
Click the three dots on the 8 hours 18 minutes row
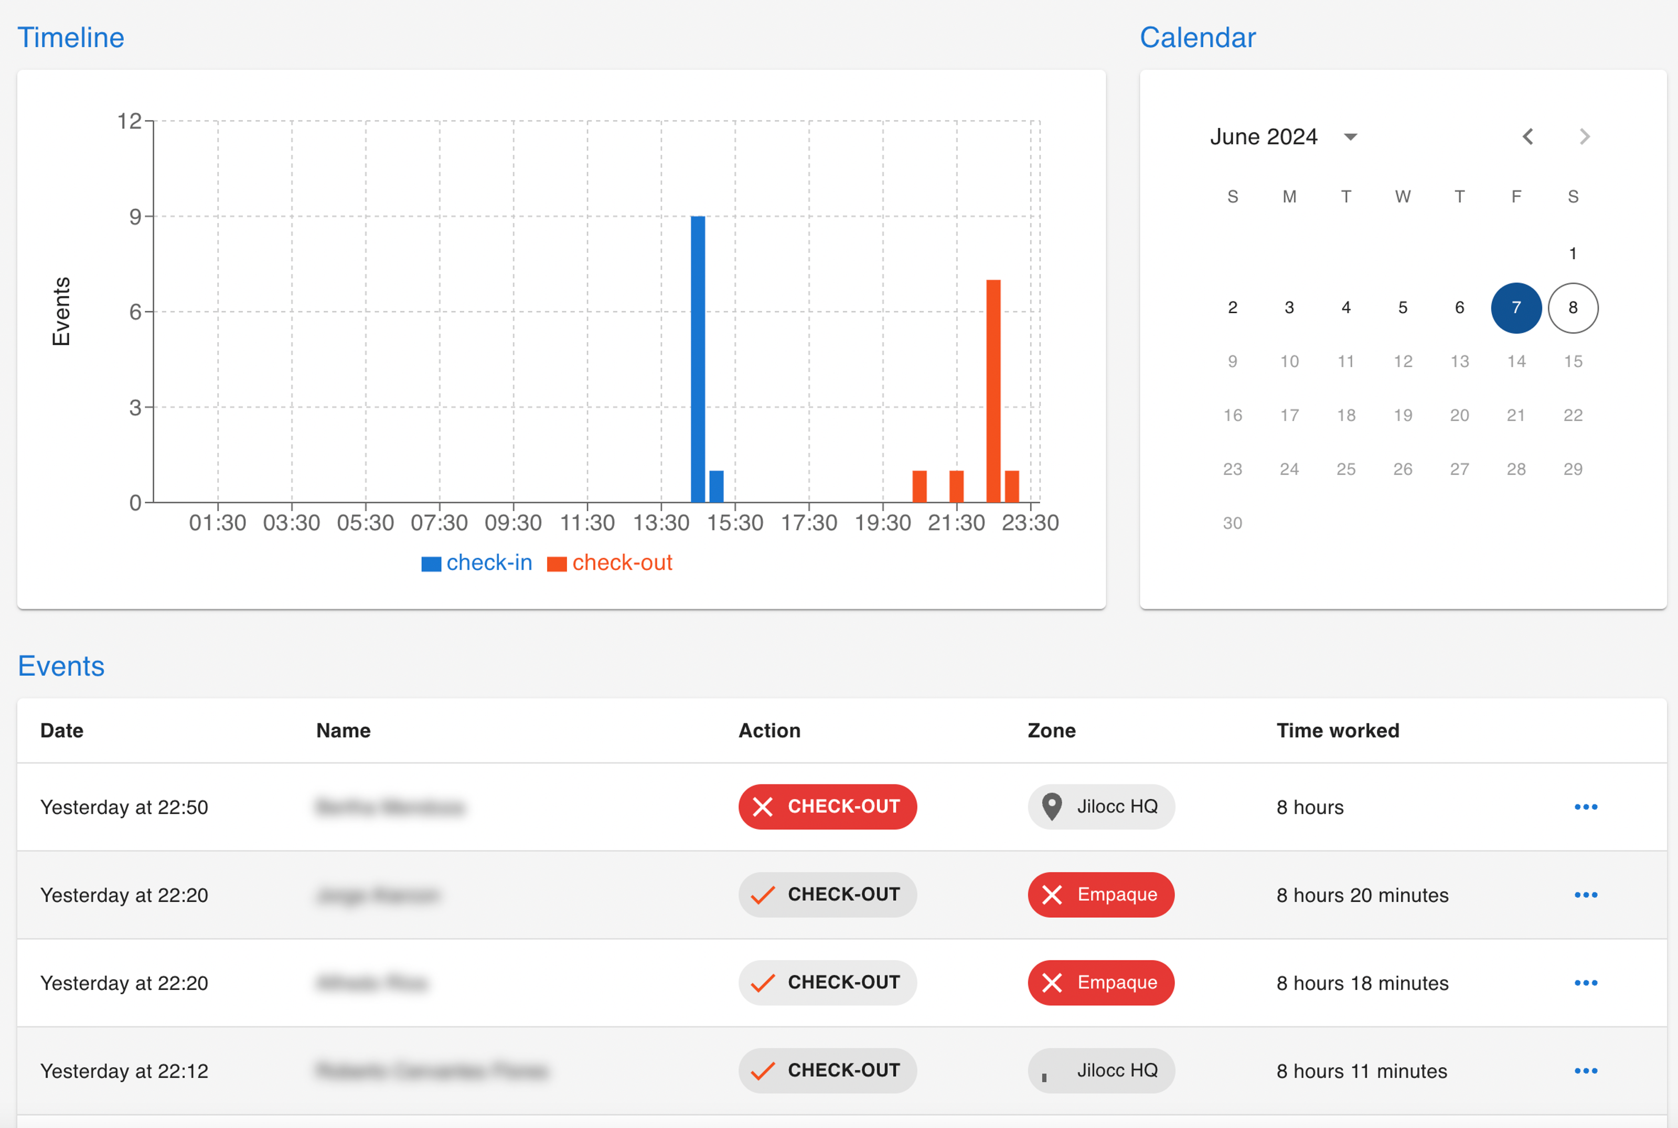pos(1585,983)
